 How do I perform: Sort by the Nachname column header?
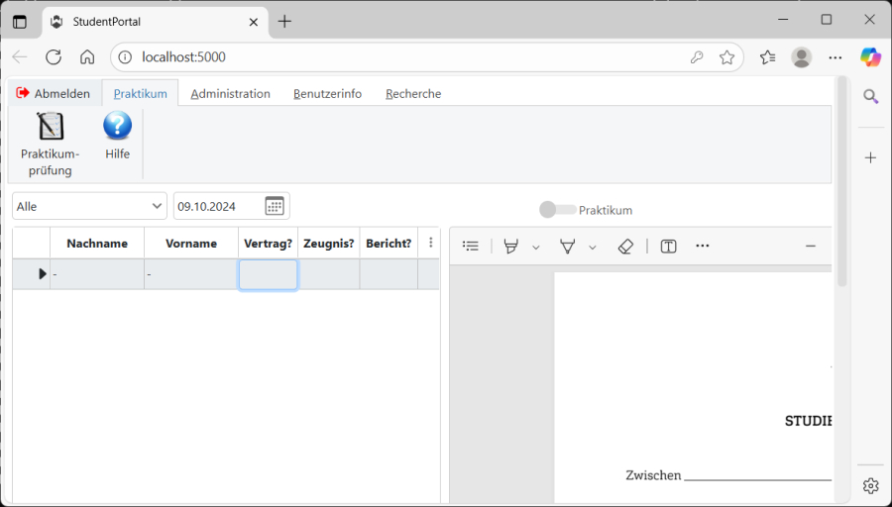pos(97,244)
